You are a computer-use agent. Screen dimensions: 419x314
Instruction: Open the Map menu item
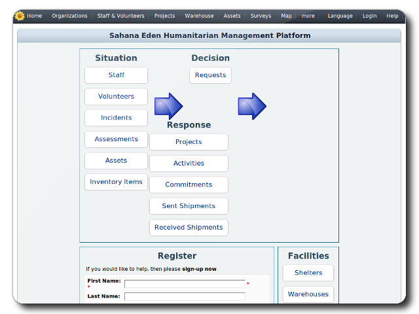[286, 16]
